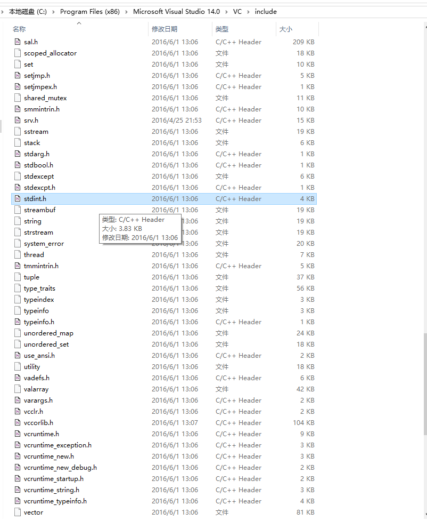Select the header icon for smmintrin.h
This screenshot has height=521, width=427.
[18, 109]
